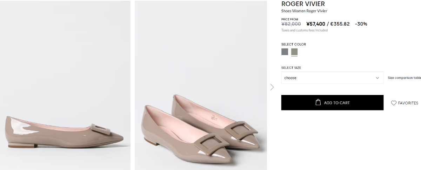Image resolution: width=421 pixels, height=170 pixels.
Task: Click the ROGER VIVIER brand heading
Action: pyautogui.click(x=303, y=4)
